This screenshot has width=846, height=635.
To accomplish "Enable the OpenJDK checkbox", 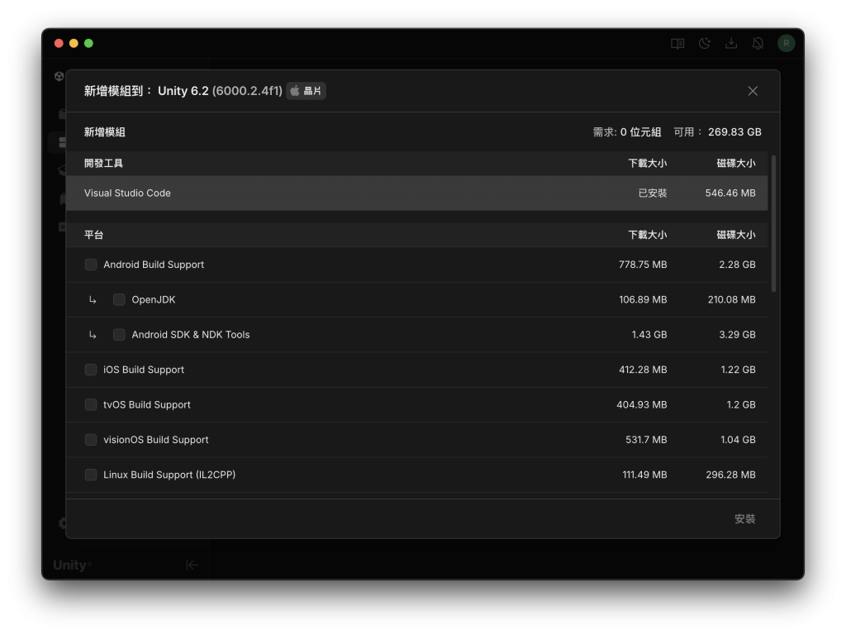I will pos(119,299).
